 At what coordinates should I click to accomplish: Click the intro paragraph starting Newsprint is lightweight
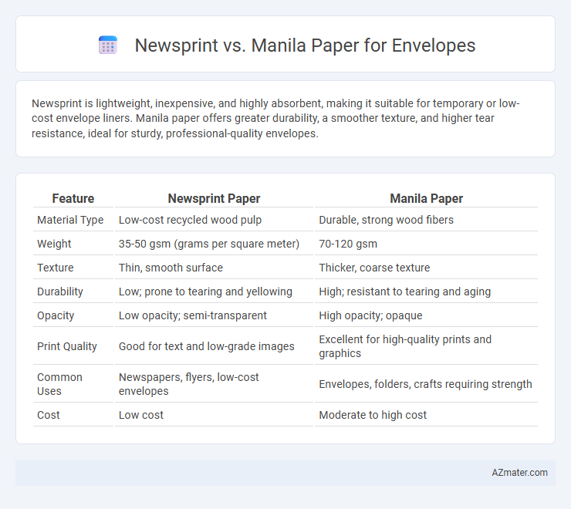pos(275,118)
